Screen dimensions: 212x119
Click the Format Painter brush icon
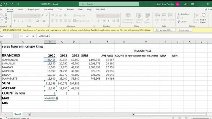(6, 22)
